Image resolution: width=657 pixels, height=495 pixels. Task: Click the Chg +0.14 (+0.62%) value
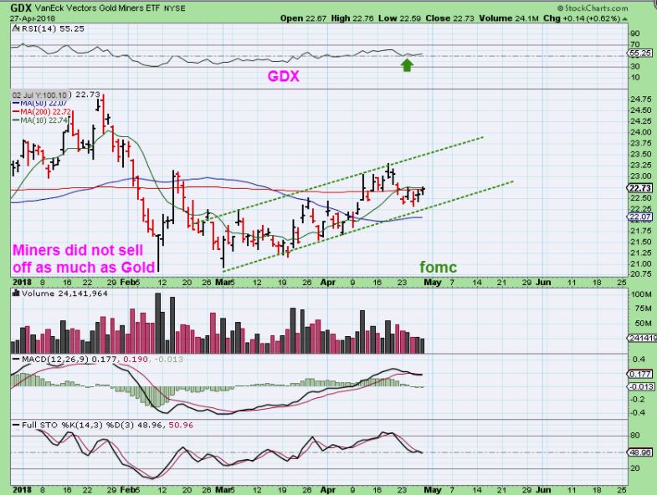pyautogui.click(x=582, y=18)
